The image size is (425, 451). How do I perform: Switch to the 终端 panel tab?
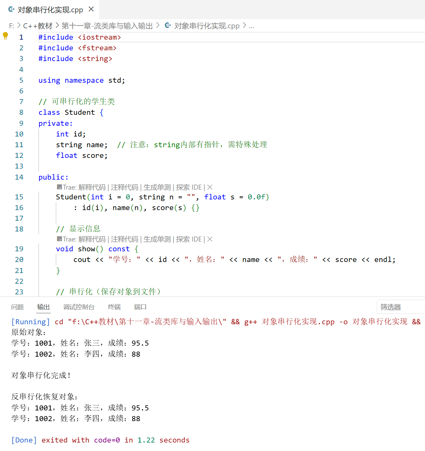(x=114, y=307)
